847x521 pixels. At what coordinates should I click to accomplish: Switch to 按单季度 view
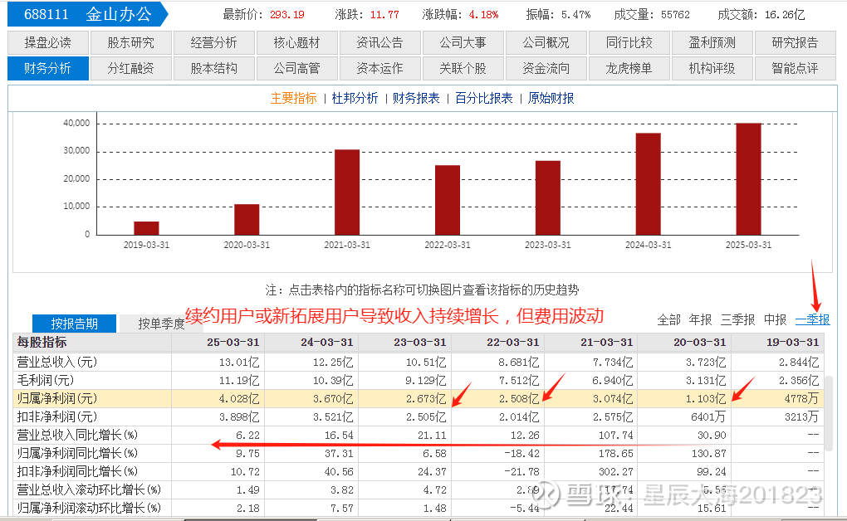[161, 324]
